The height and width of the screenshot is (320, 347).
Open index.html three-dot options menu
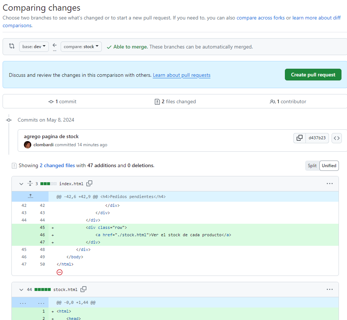329,184
